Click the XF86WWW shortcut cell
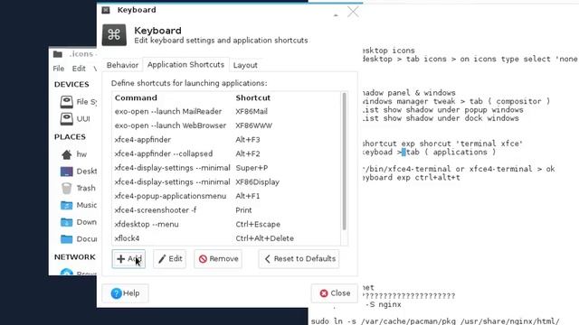This screenshot has width=579, height=325. coord(253,125)
